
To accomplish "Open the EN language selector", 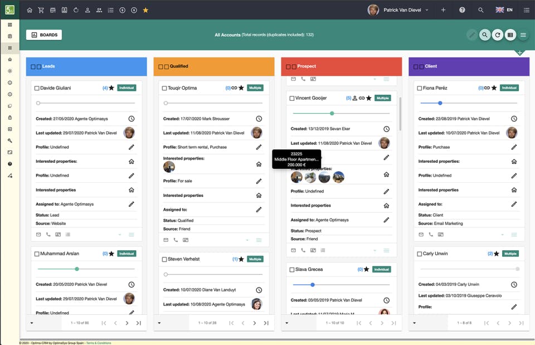I will point(504,10).
